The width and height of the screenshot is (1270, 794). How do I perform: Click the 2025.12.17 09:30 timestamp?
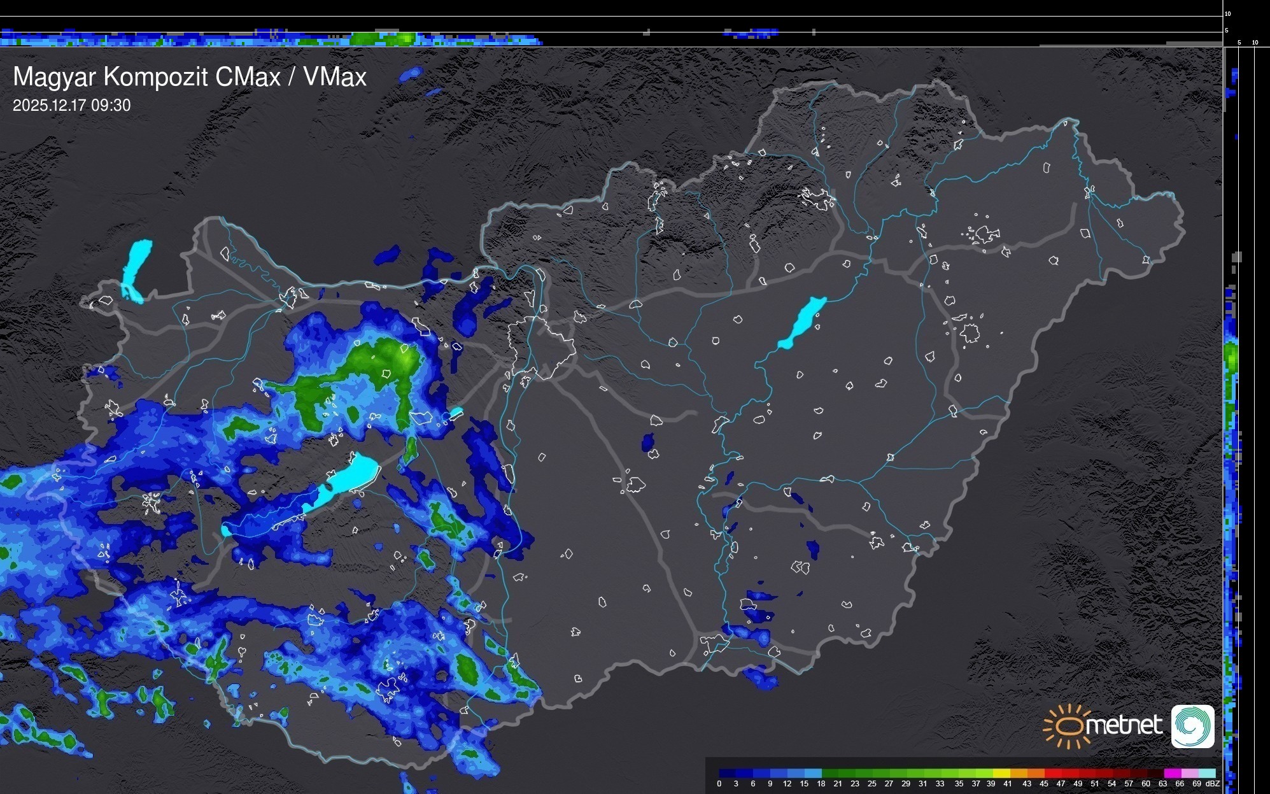71,106
